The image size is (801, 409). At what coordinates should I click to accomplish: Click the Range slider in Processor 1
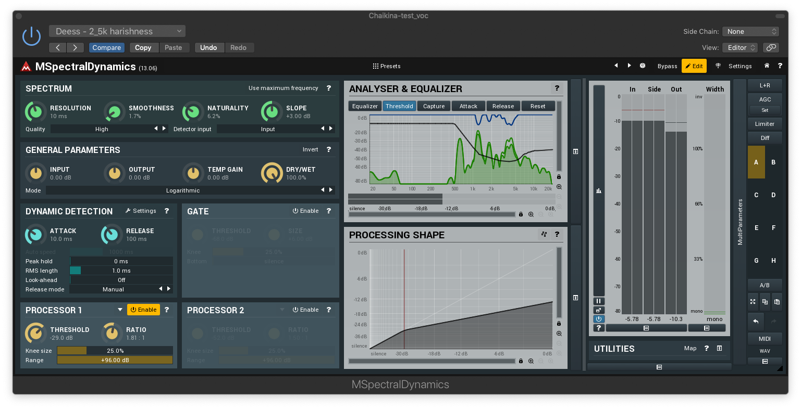(x=115, y=360)
